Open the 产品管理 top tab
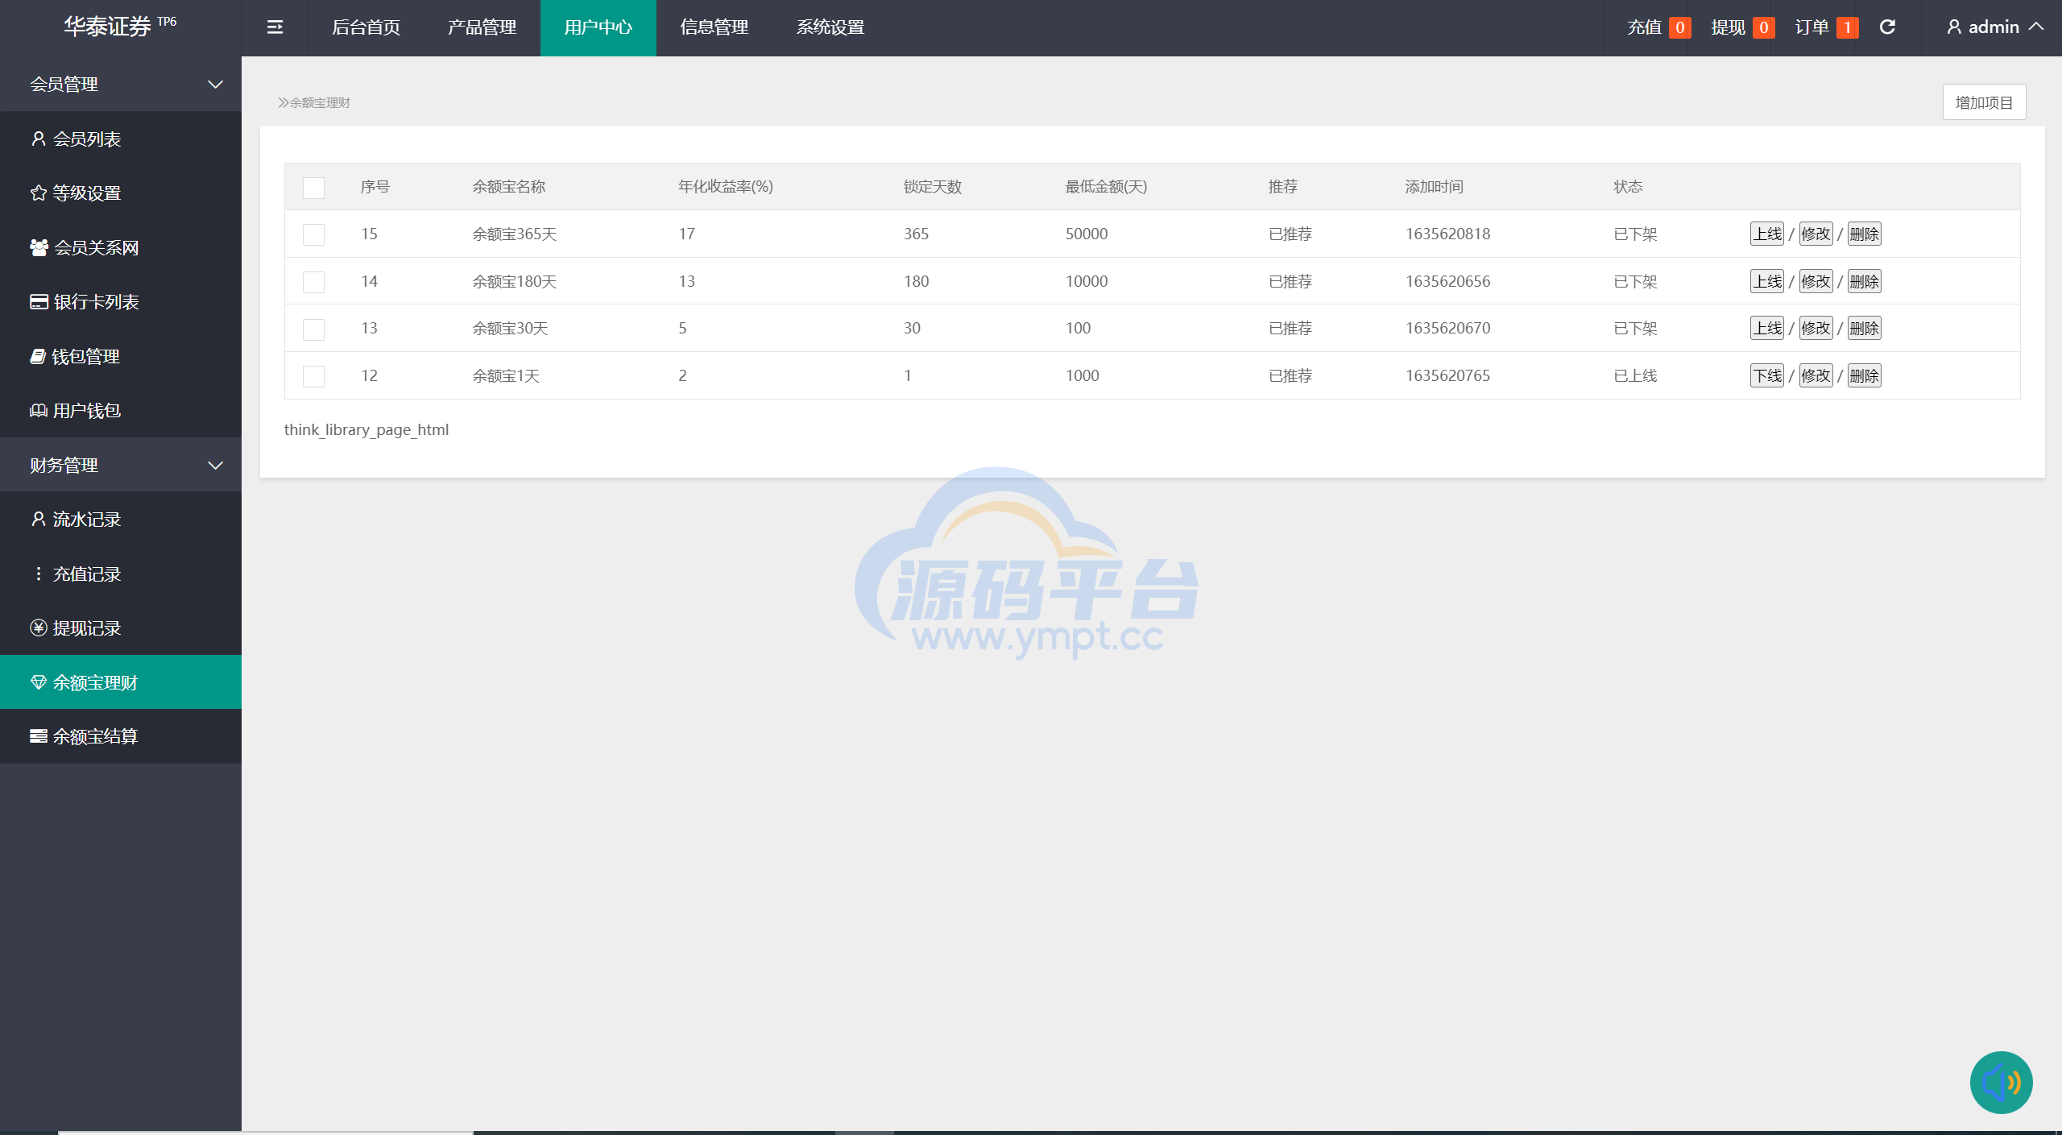This screenshot has height=1135, width=2062. (x=482, y=27)
